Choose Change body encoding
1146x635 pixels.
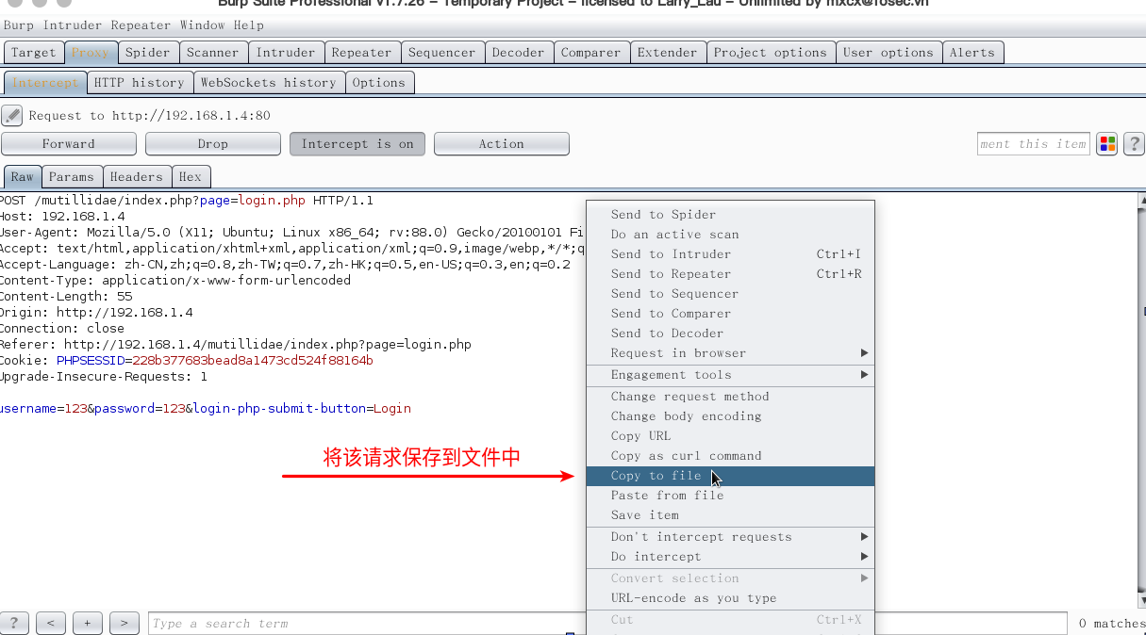[730, 416]
